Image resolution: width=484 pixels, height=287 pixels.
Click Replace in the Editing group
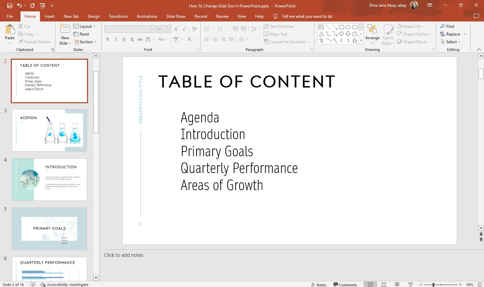tap(450, 34)
